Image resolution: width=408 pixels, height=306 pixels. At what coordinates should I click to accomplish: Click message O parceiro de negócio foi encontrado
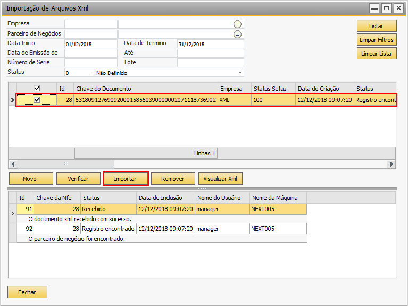[x=77, y=239]
